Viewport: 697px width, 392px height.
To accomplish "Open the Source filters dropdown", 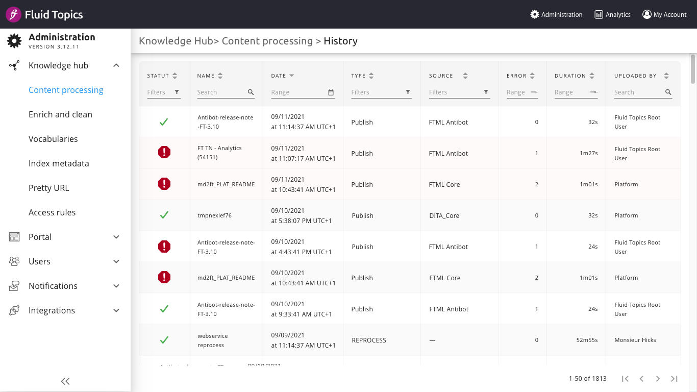I will click(459, 92).
